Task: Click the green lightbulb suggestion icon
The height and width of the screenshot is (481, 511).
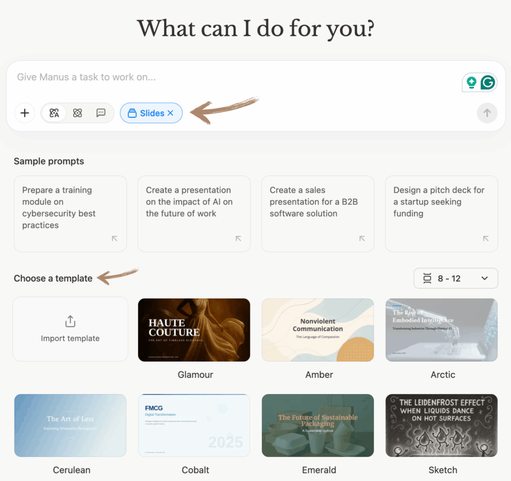Action: click(x=471, y=82)
